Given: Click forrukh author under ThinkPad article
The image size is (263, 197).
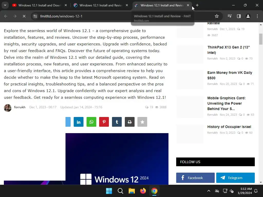Looking at the screenshot, I should tap(212, 58).
